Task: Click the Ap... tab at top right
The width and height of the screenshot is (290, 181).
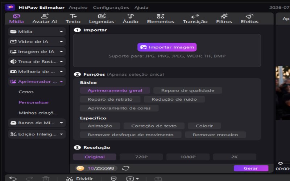Action: click(x=286, y=19)
